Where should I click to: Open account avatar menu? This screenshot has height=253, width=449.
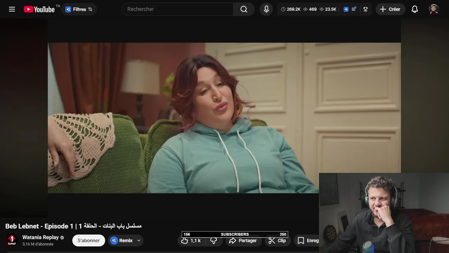point(434,9)
